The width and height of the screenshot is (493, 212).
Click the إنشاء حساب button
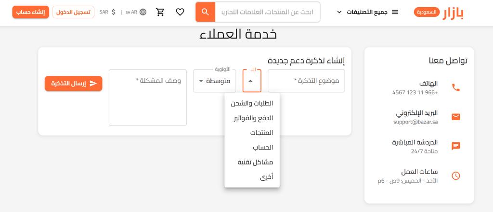coord(30,12)
